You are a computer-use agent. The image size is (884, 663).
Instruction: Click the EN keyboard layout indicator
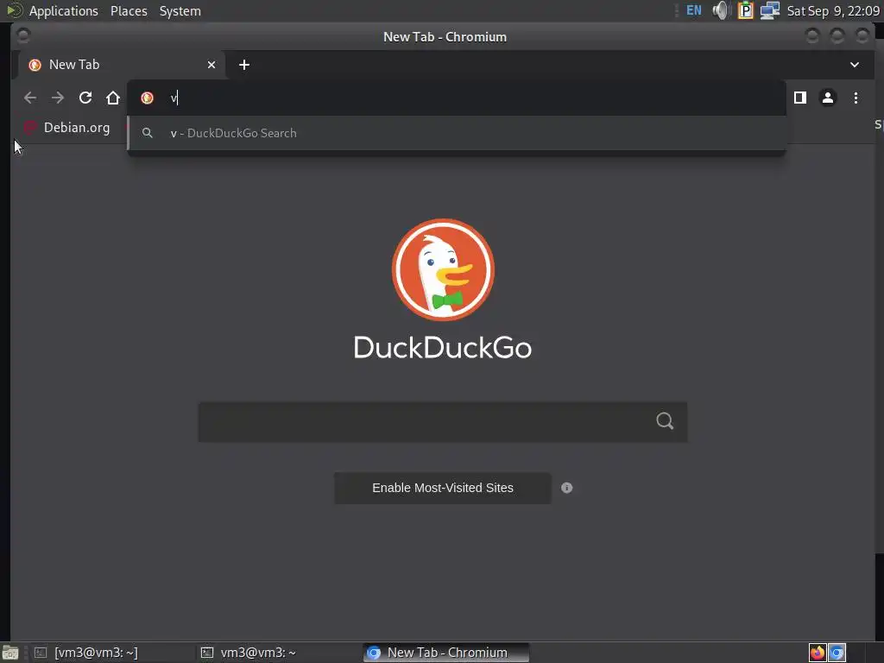694,10
